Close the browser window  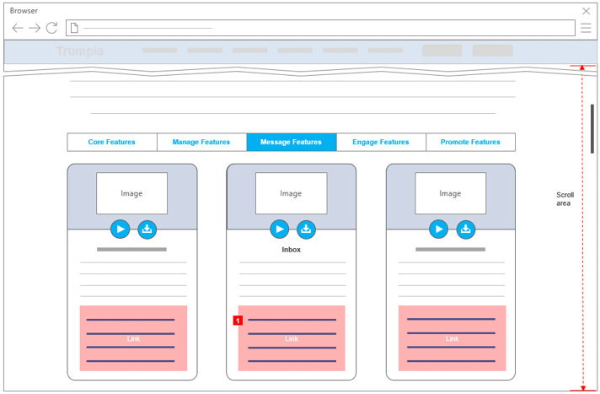tap(586, 11)
